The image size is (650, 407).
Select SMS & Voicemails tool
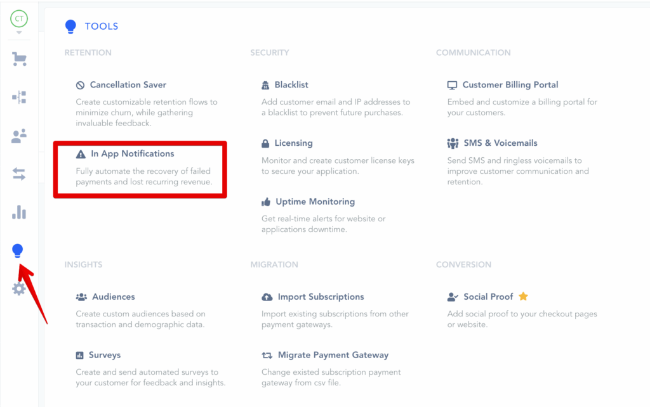[x=500, y=143]
